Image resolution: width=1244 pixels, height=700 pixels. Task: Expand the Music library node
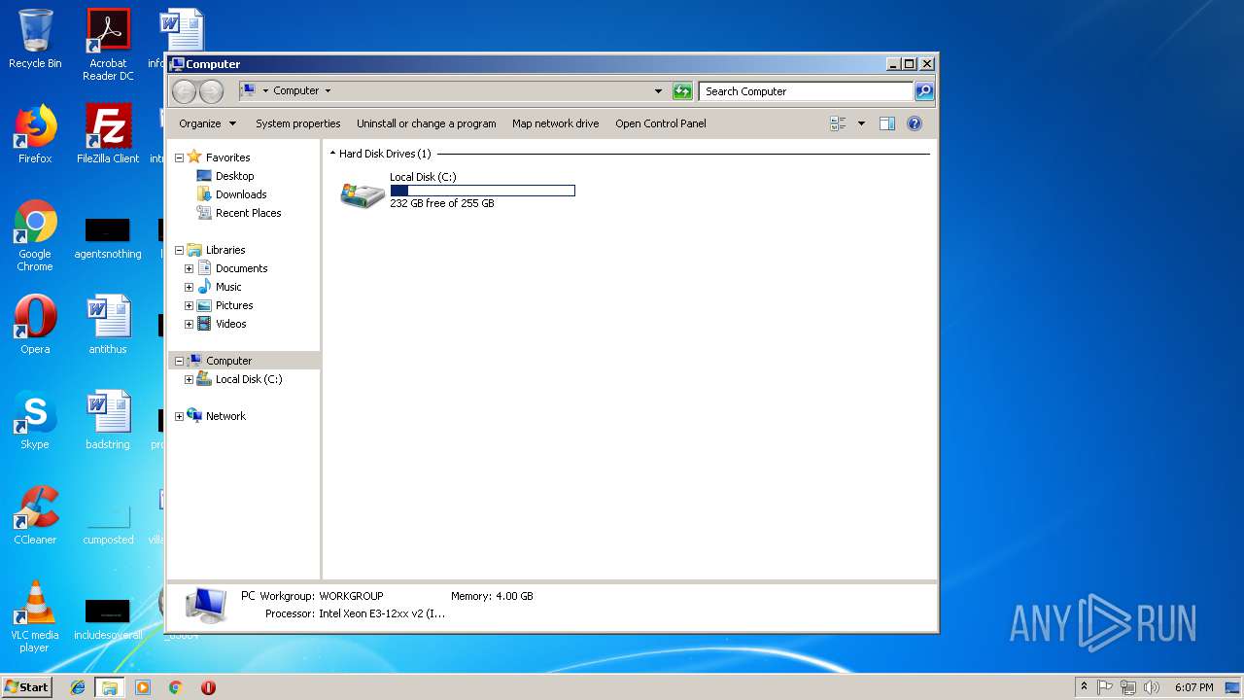click(x=189, y=287)
